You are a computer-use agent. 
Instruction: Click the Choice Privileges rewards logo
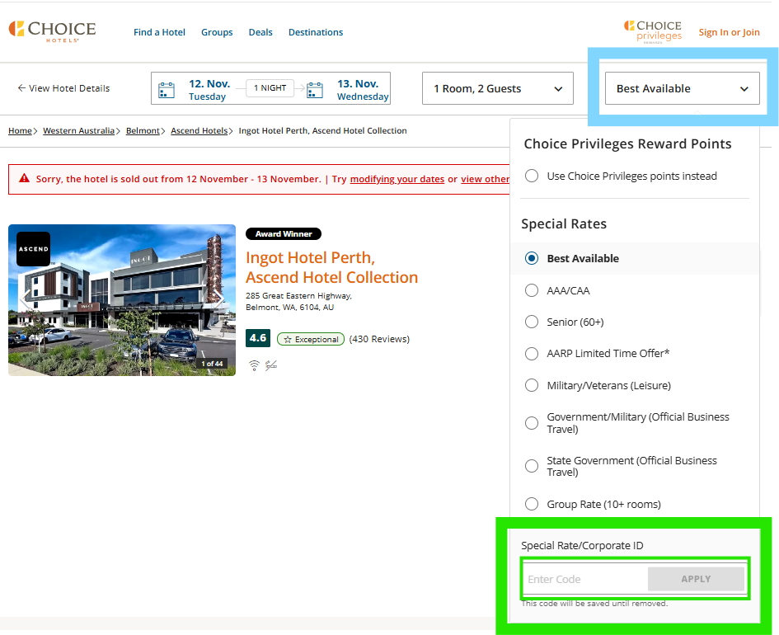click(653, 32)
